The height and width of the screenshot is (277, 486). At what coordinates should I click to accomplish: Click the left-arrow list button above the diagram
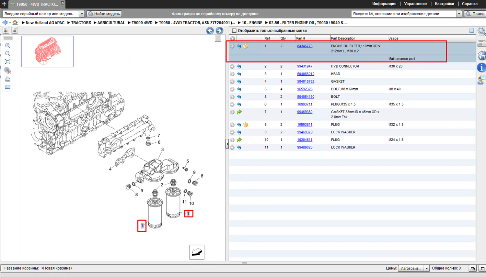pos(6,30)
